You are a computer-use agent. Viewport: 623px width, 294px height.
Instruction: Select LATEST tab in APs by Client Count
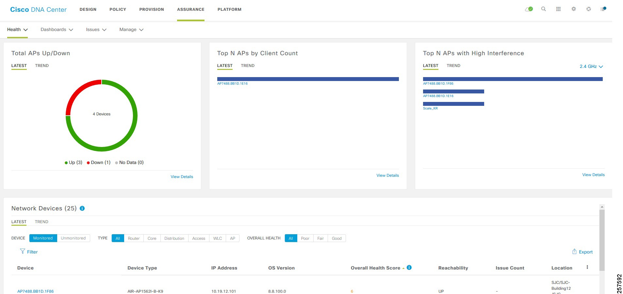[x=225, y=66]
